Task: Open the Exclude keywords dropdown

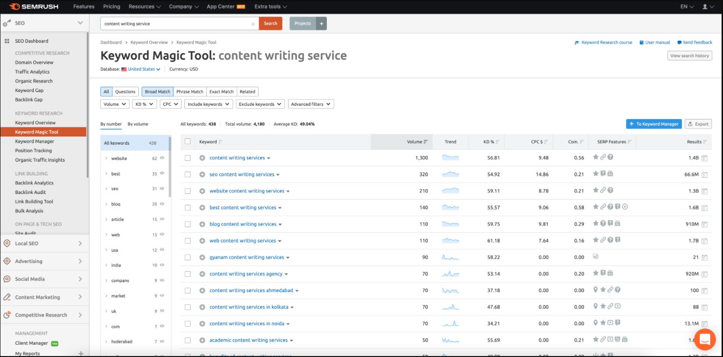Action: tap(260, 104)
